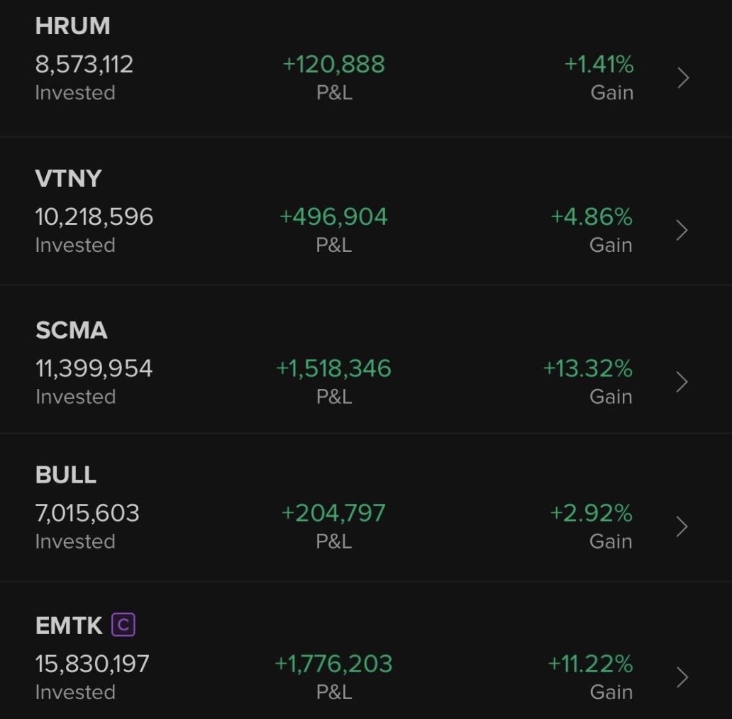
Task: Expand the BULL row chevron
Action: point(682,527)
